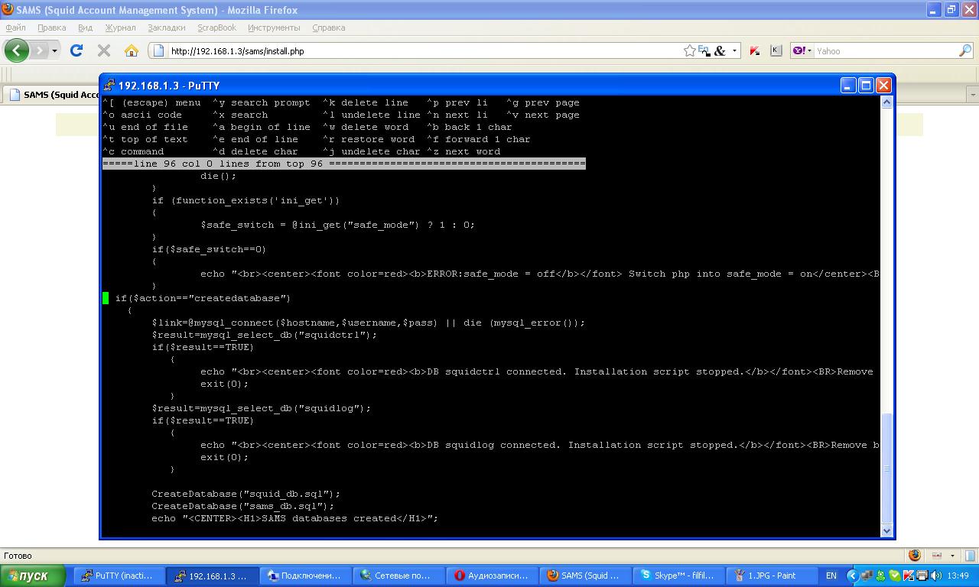979x587 pixels.
Task: Reload the page with refresh icon
Action: pyautogui.click(x=76, y=50)
